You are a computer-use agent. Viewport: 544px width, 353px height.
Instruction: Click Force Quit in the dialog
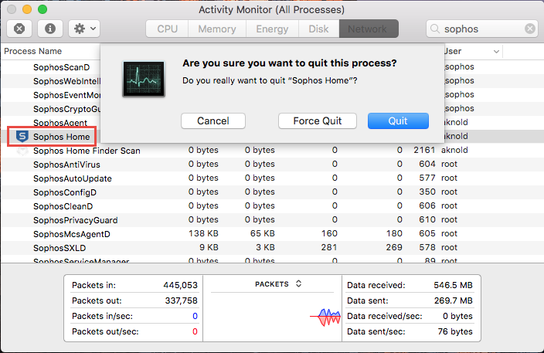[x=318, y=120]
